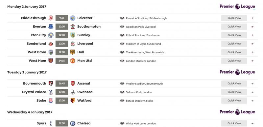Click Premier League logo beside Monday heading
The height and width of the screenshot is (127, 263).
[237, 7]
